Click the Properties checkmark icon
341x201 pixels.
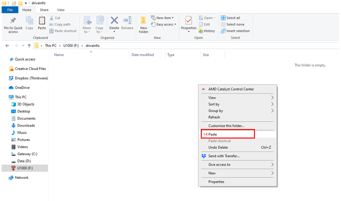[x=189, y=21]
